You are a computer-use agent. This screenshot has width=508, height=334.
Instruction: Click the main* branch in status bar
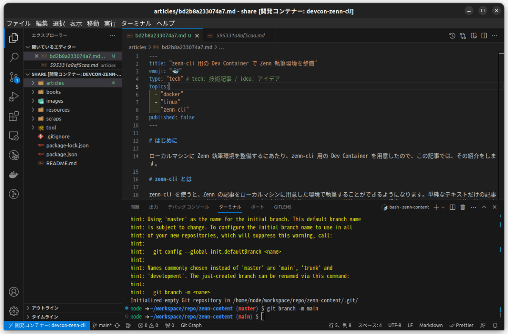coord(102,326)
